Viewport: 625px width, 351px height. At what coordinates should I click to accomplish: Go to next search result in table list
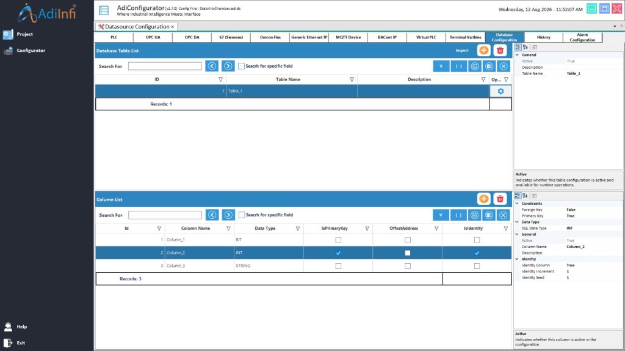point(228,66)
